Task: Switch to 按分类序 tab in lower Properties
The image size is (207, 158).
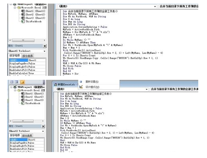Action: click(x=27, y=136)
